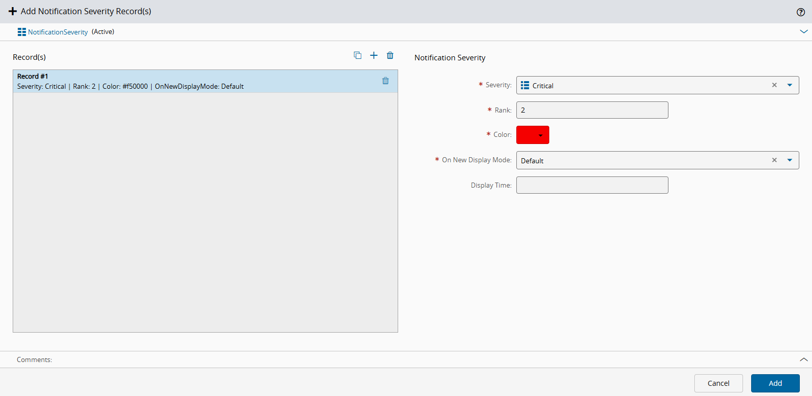Clear the Severity field value
Viewport: 812px width, 396px height.
pos(774,85)
